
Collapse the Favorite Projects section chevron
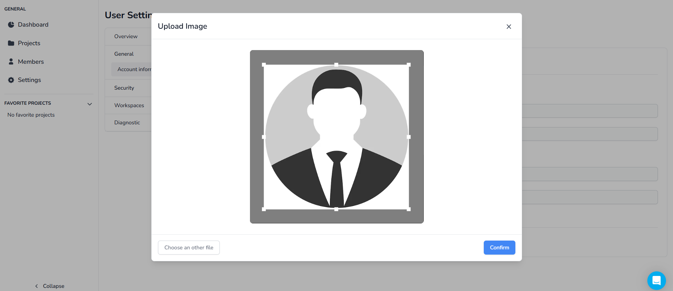click(x=90, y=104)
